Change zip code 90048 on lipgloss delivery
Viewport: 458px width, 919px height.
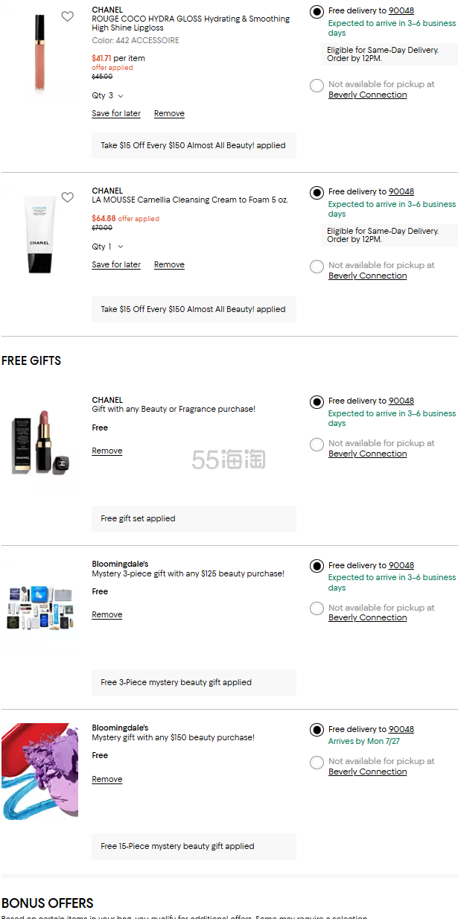tap(401, 11)
